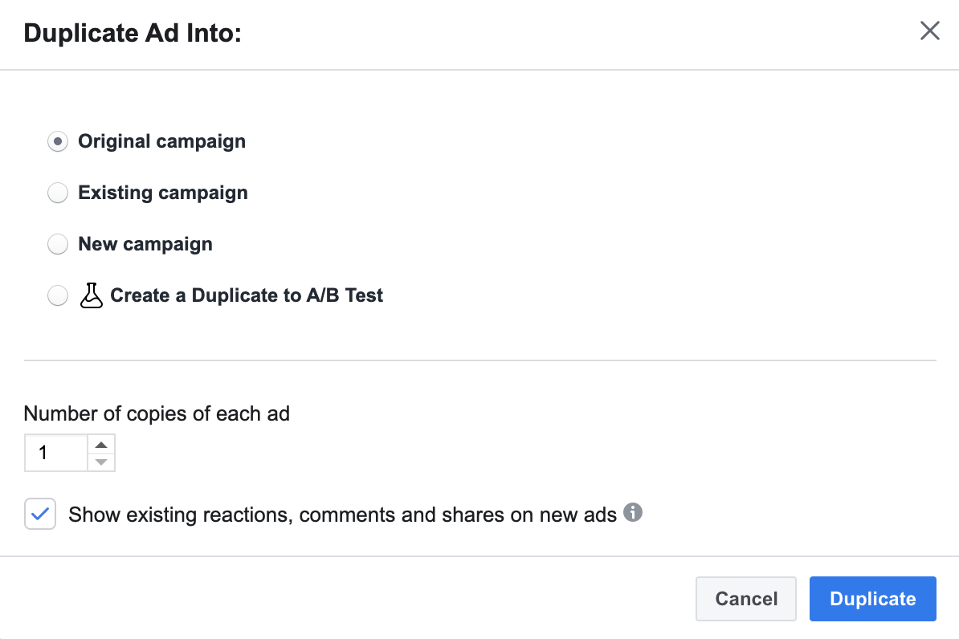Uncheck the show existing reactions checkbox
Image resolution: width=959 pixels, height=639 pixels.
[x=40, y=514]
